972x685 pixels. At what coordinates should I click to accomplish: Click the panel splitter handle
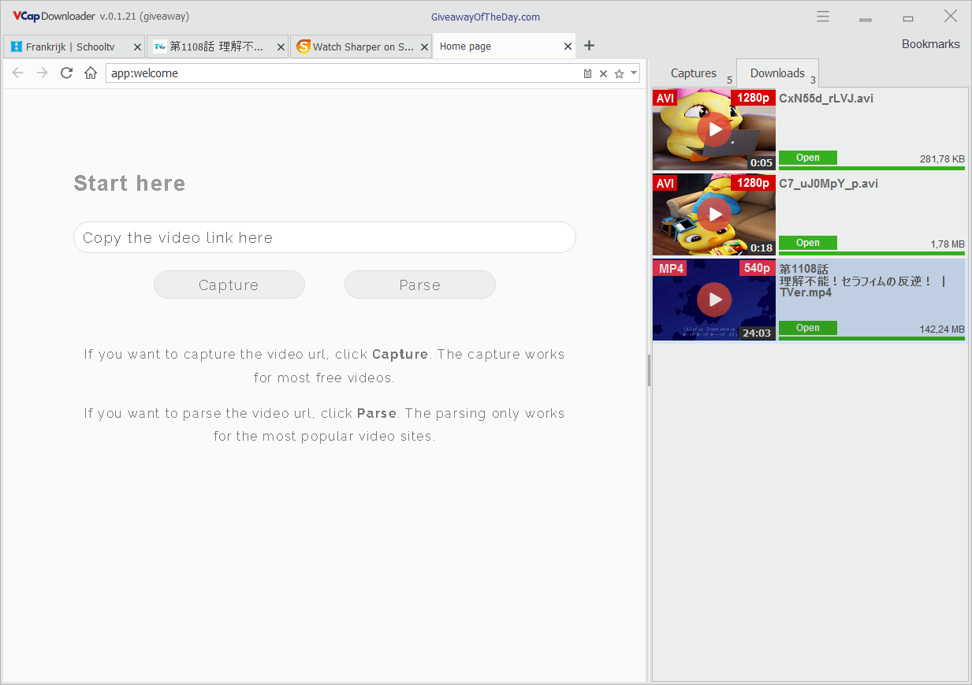coord(649,370)
